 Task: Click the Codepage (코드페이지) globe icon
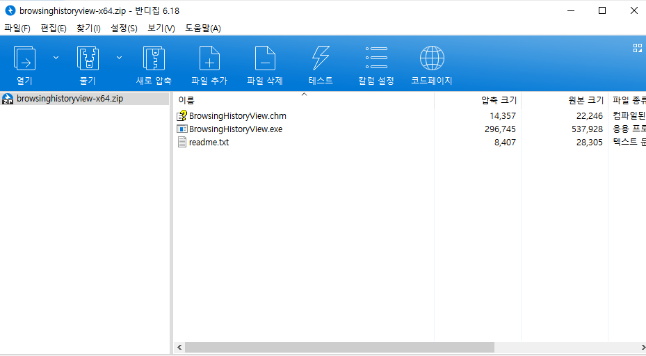[432, 58]
